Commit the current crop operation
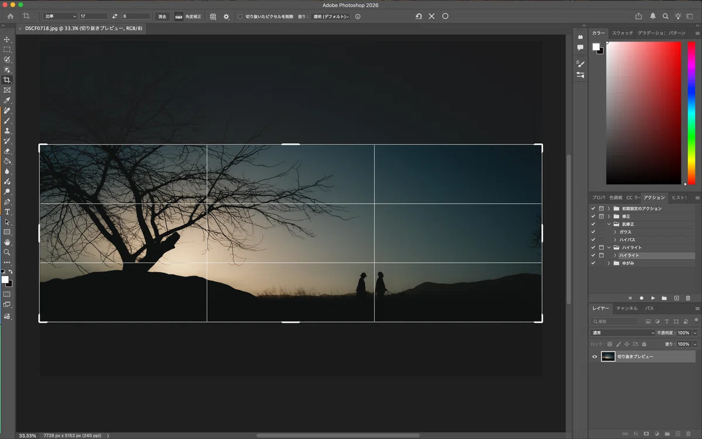702x439 pixels. 445,16
